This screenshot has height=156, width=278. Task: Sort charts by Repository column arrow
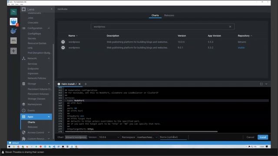tap(251, 36)
